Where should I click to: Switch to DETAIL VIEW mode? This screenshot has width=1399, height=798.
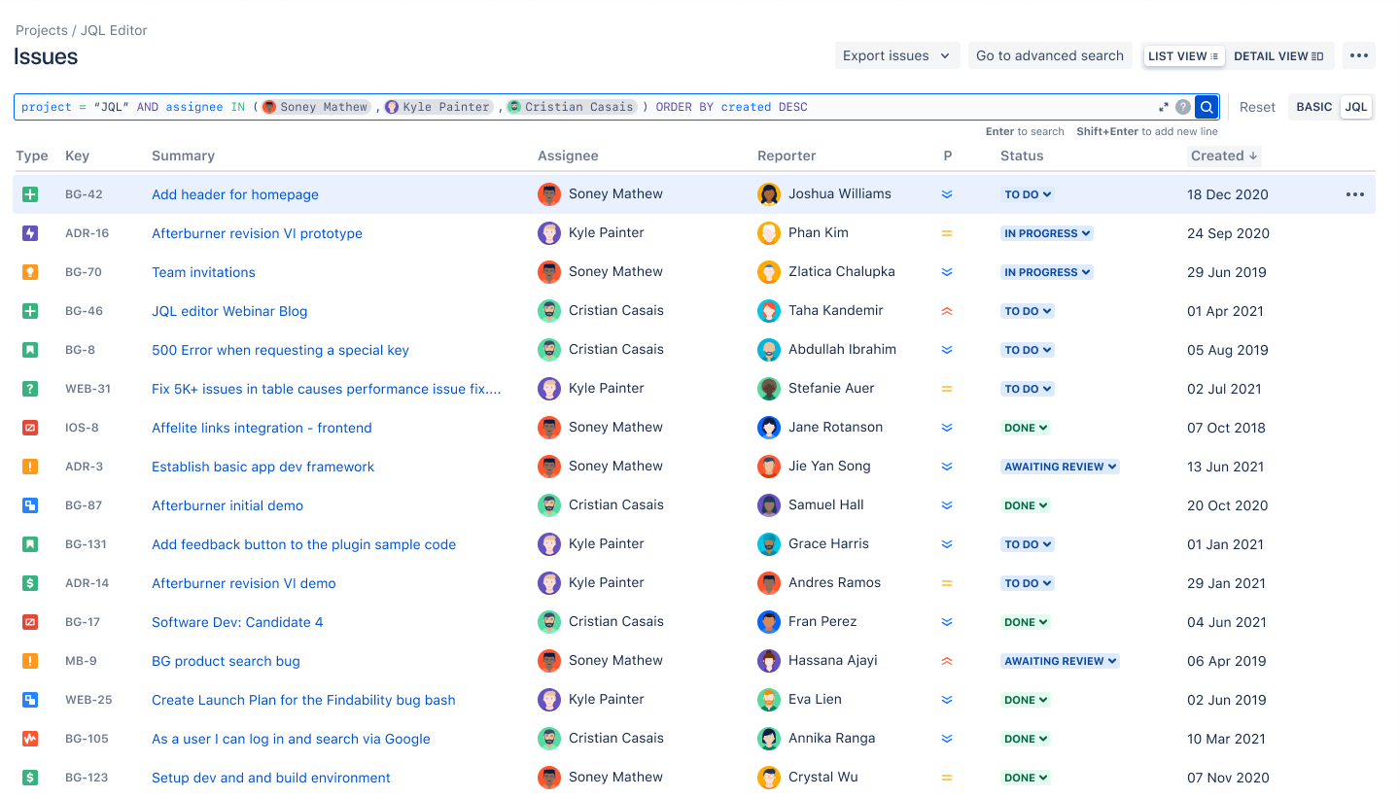(1278, 55)
